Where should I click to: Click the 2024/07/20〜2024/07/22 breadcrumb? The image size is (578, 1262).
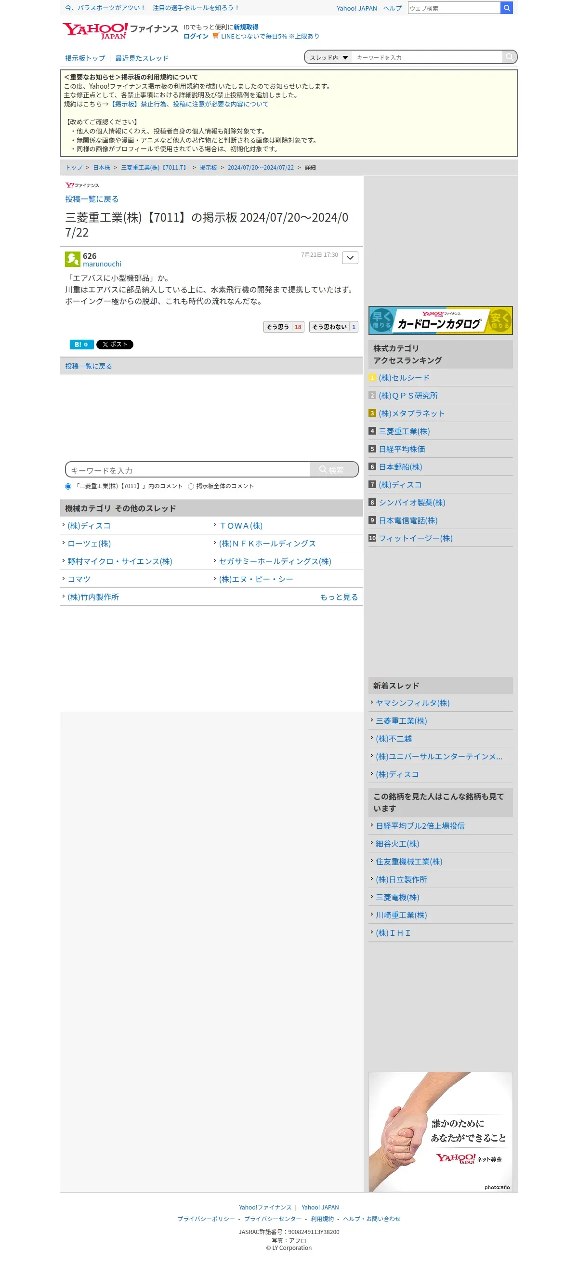click(261, 168)
